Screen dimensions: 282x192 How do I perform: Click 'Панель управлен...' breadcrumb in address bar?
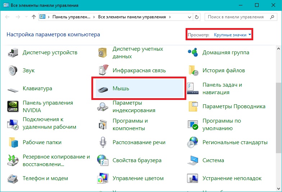(x=72, y=17)
